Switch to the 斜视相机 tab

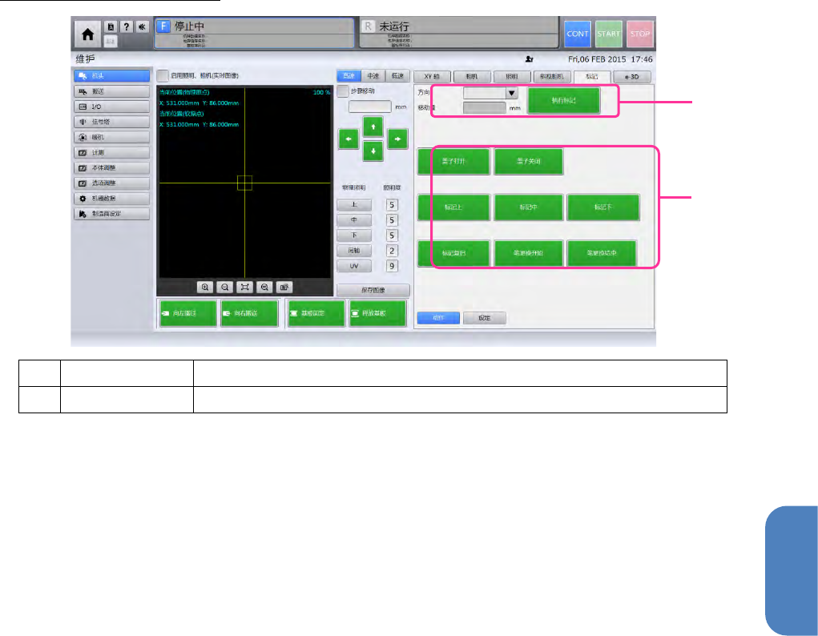pyautogui.click(x=552, y=77)
